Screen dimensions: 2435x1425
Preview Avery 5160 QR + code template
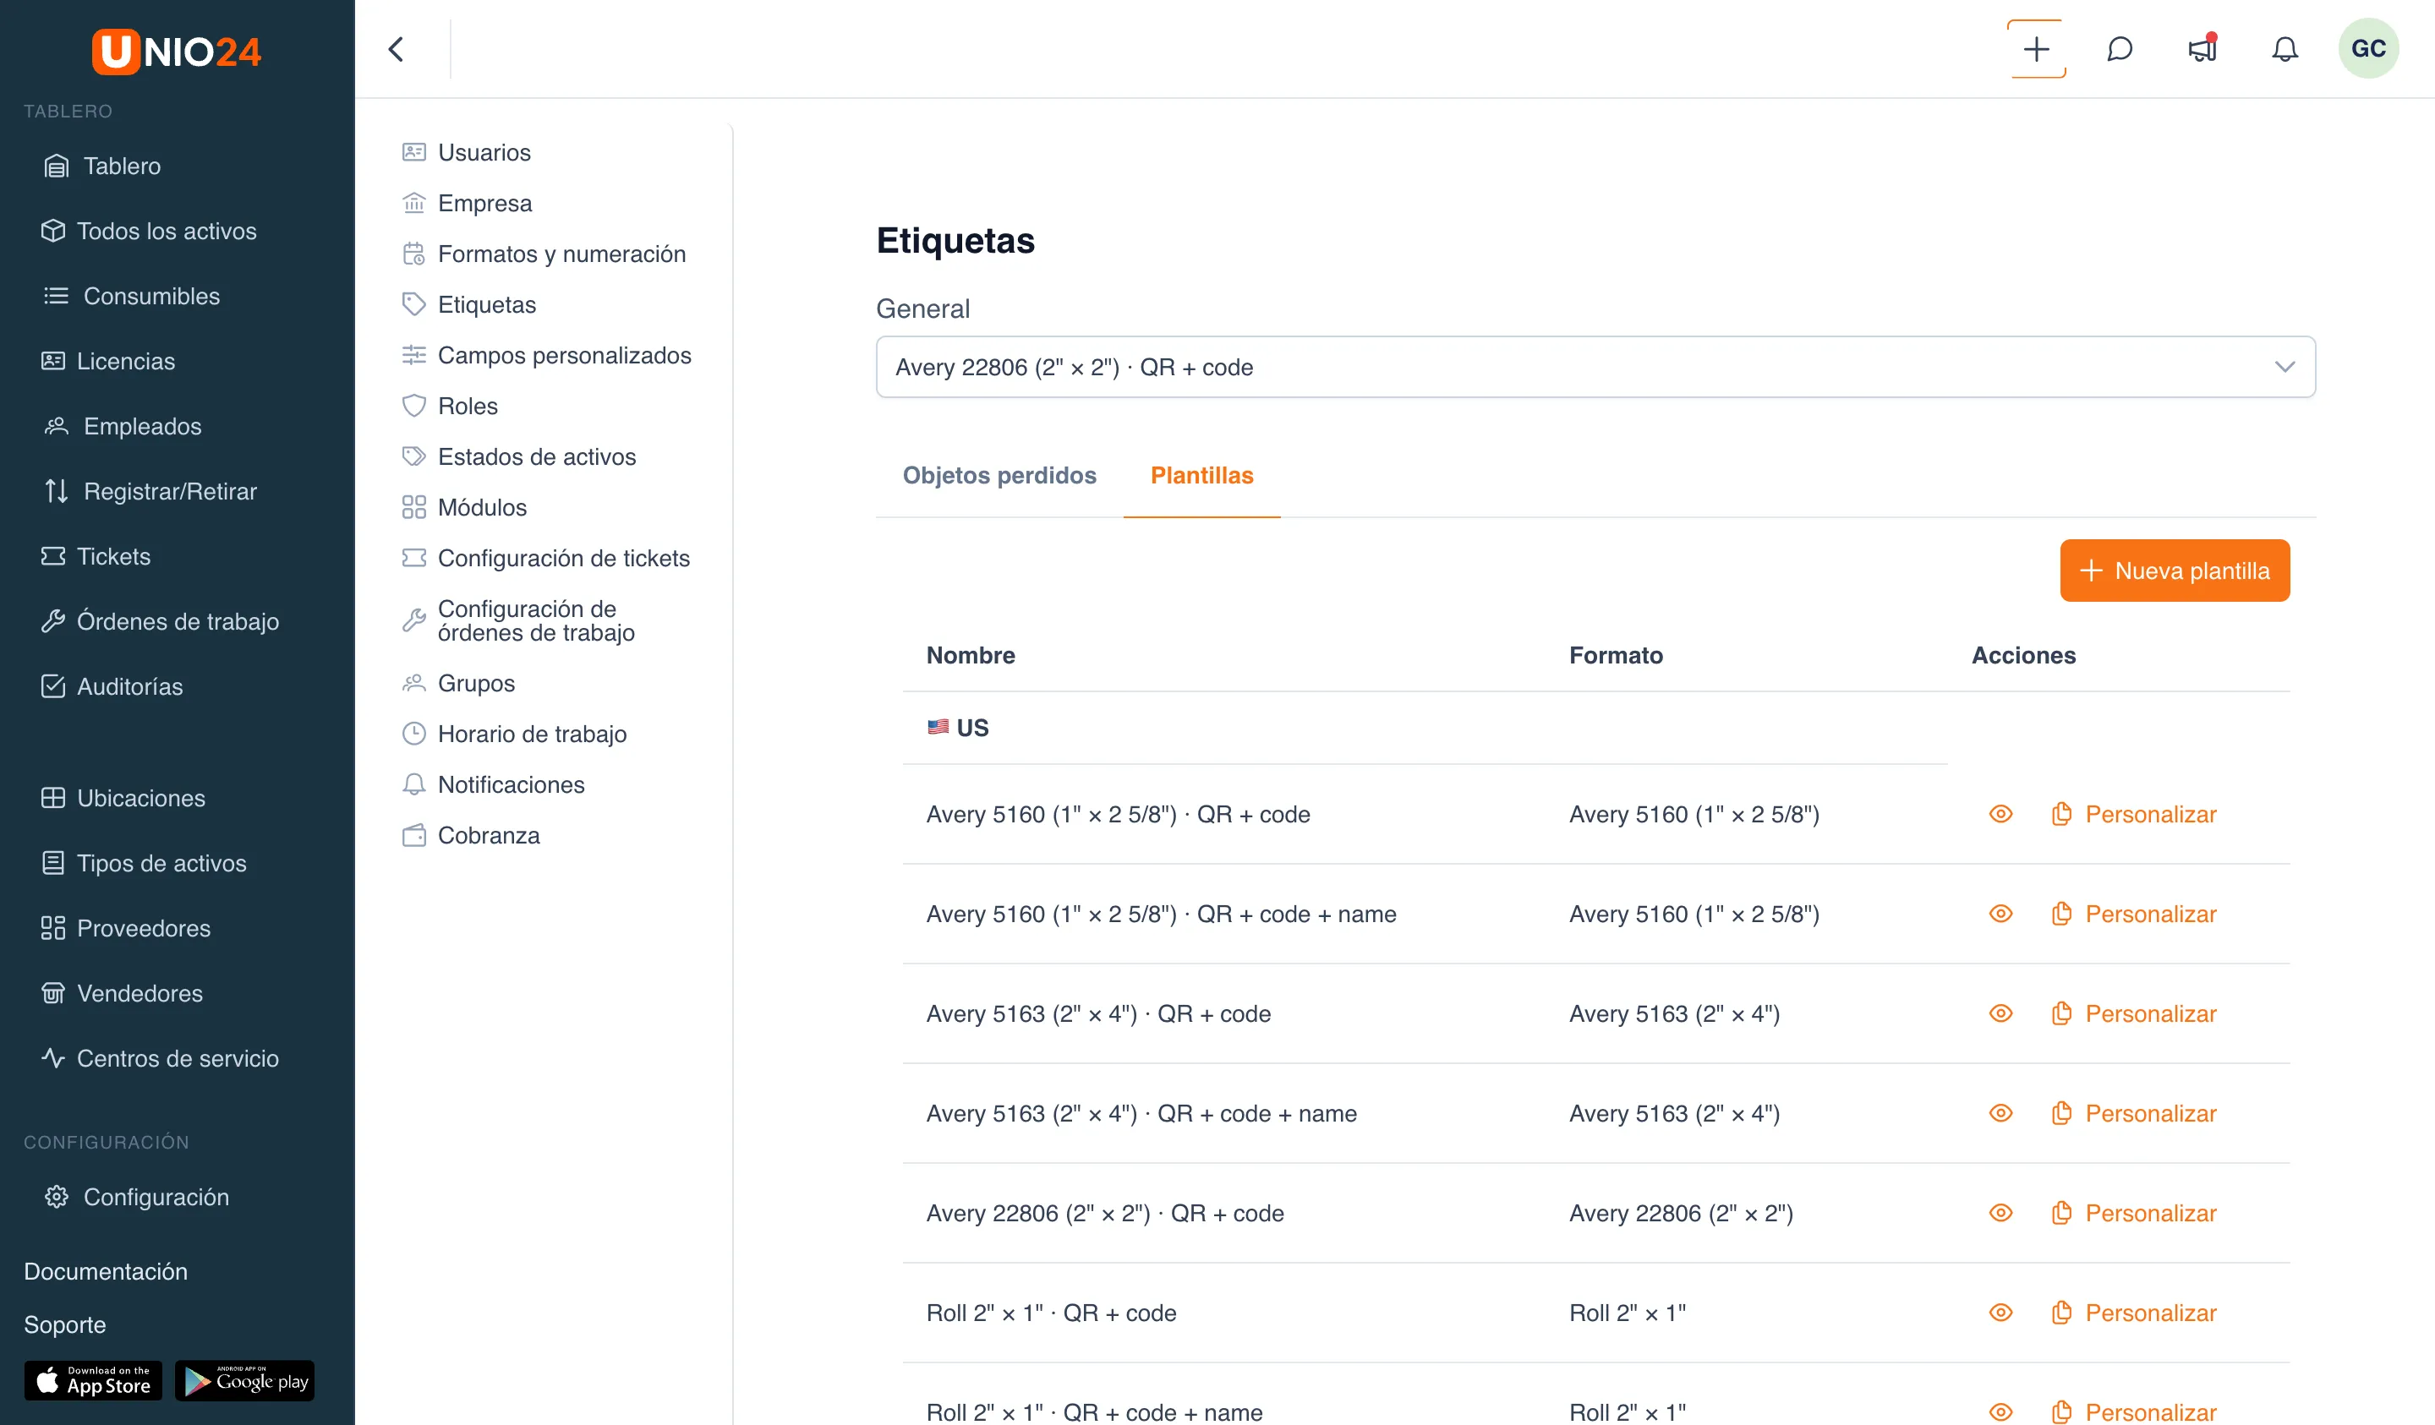click(2000, 815)
